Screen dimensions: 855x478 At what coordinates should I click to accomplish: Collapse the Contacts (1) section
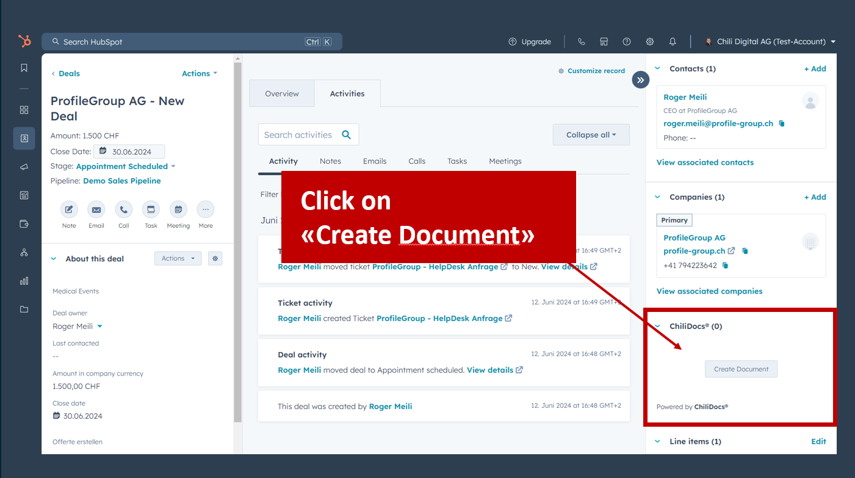coord(658,68)
